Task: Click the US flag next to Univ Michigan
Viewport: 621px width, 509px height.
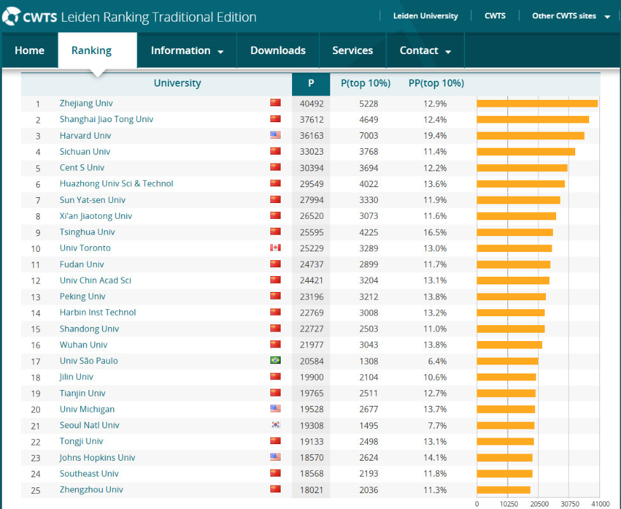Action: 276,409
